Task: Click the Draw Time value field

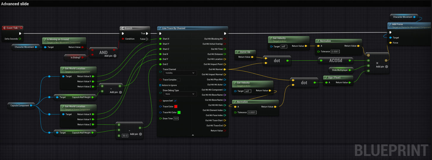Action: click(176, 119)
